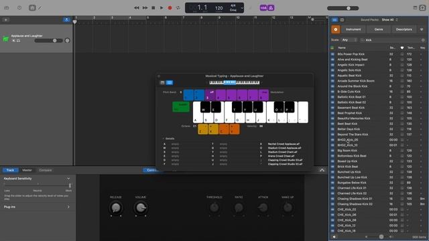The image size is (429, 241).
Task: Play the white piano key A
Action: click(x=196, y=118)
